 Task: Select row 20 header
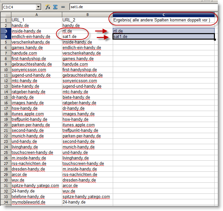[x=6, y=125]
